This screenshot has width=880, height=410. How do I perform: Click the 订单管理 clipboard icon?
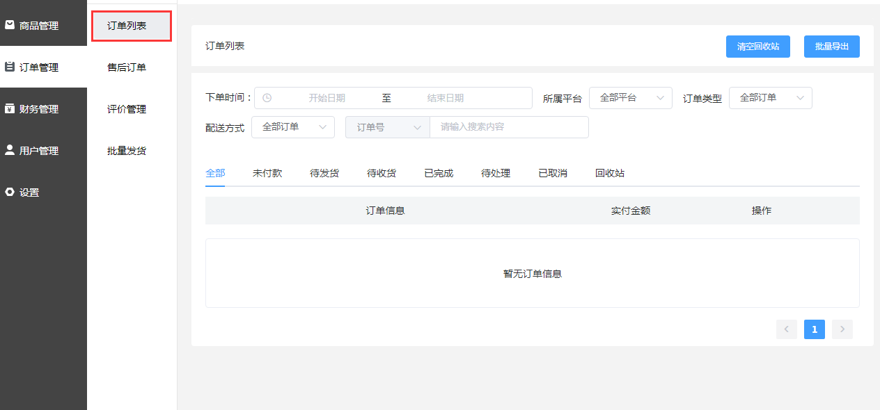[x=10, y=67]
